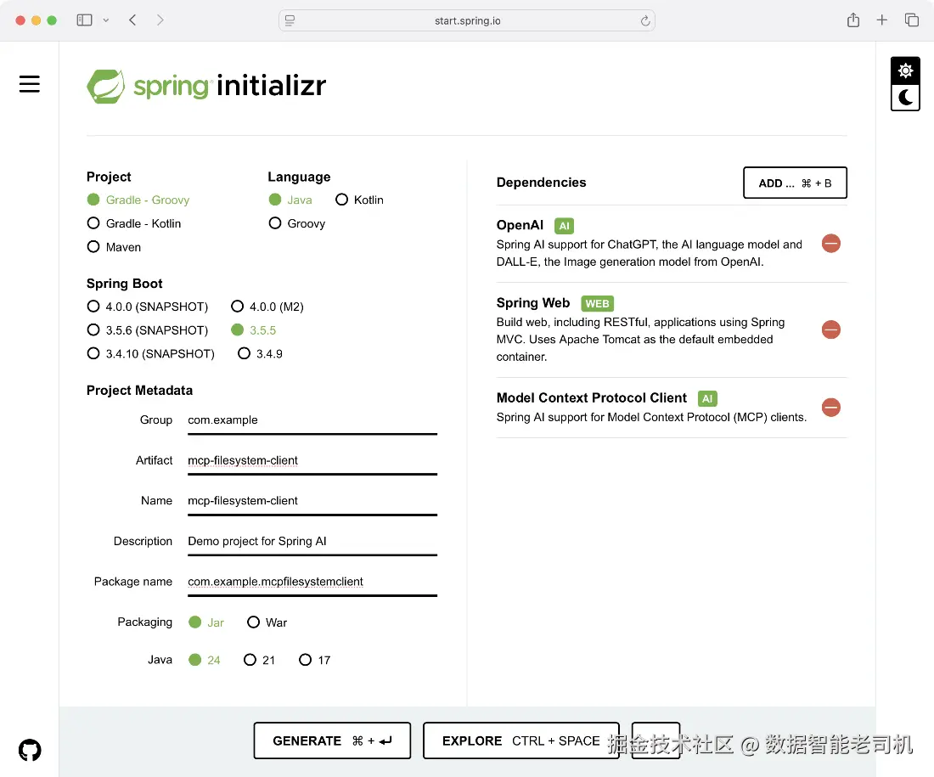Edit the Name field

click(x=312, y=501)
